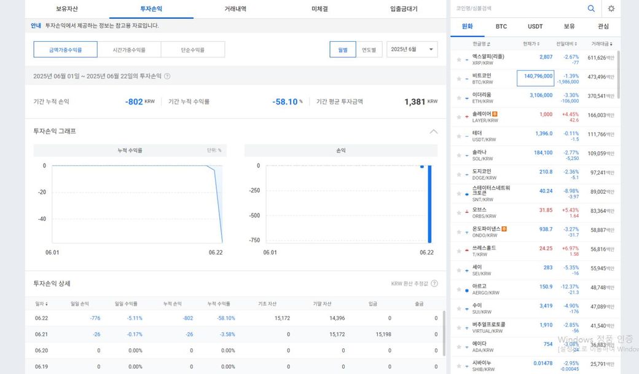Screen dimensions: 639x374
Task: Sort the detail table by 일자
Action: pyautogui.click(x=41, y=304)
